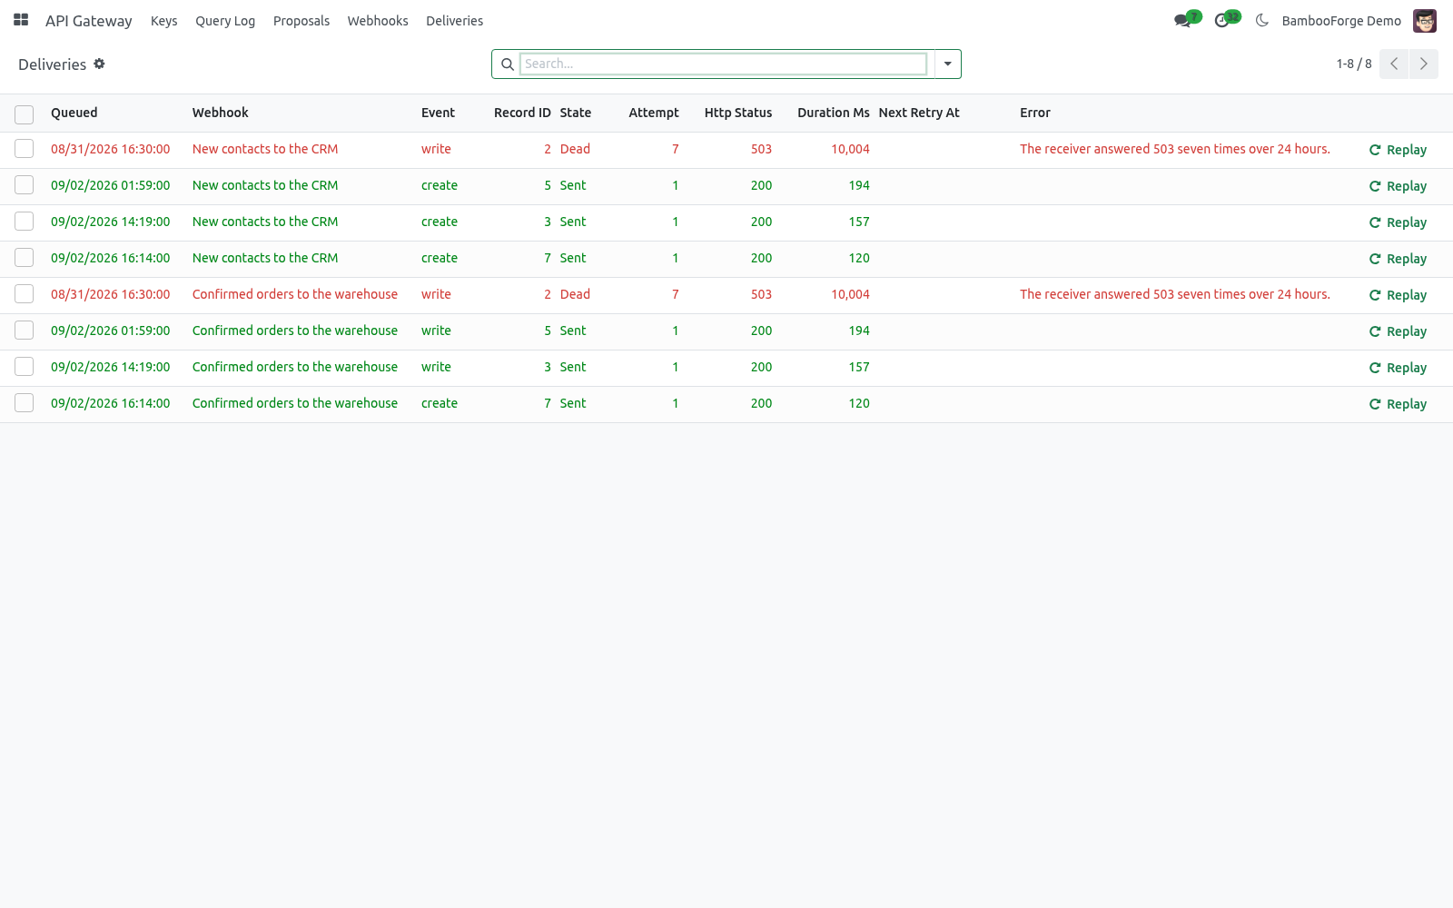Focus the Search input field
This screenshot has height=908, width=1453.
(x=723, y=64)
